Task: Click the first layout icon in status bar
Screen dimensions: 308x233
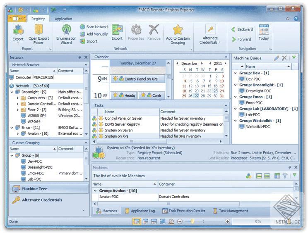Action: [x=137, y=221]
